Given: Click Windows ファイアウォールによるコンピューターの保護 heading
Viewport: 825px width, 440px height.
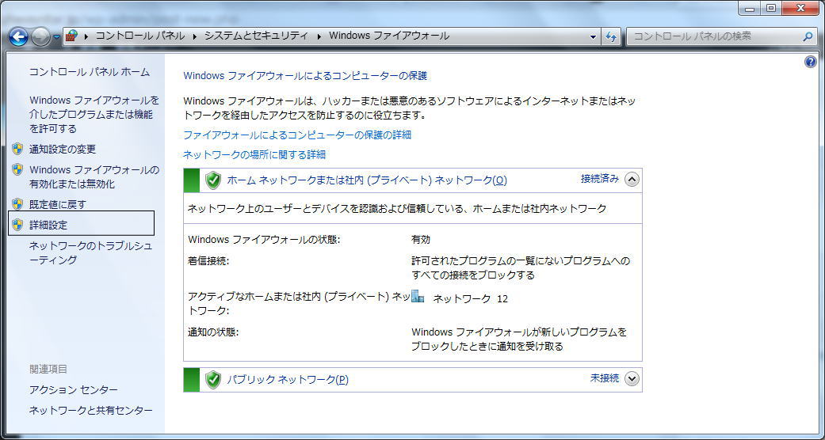Looking at the screenshot, I should point(305,76).
